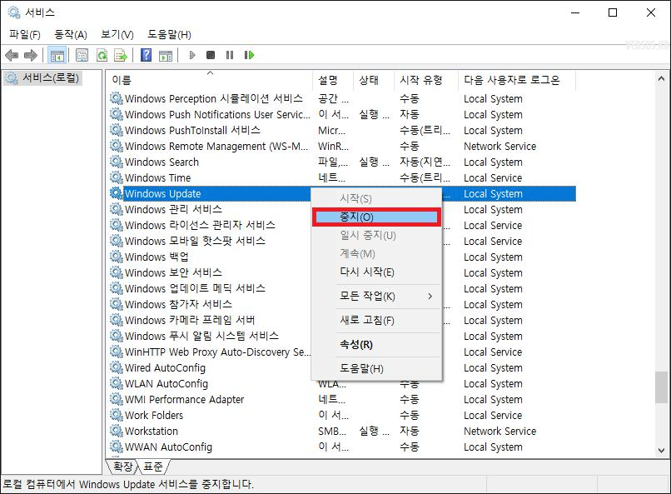Click the gear icon beside WLAN AutoConfig
Viewport: 671px width, 494px height.
(116, 383)
